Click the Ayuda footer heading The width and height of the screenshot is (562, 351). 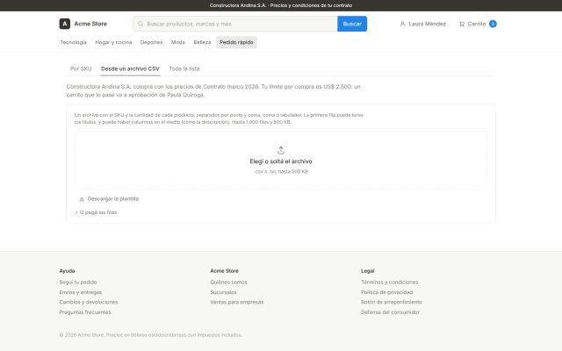pos(67,271)
